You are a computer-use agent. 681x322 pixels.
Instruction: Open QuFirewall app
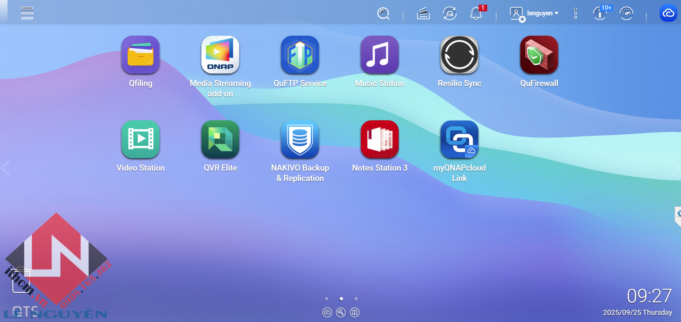coord(539,55)
